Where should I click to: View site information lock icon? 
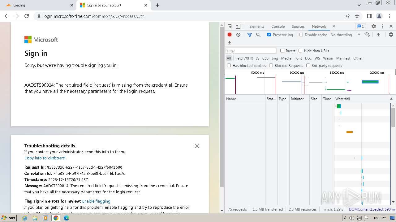[39, 16]
